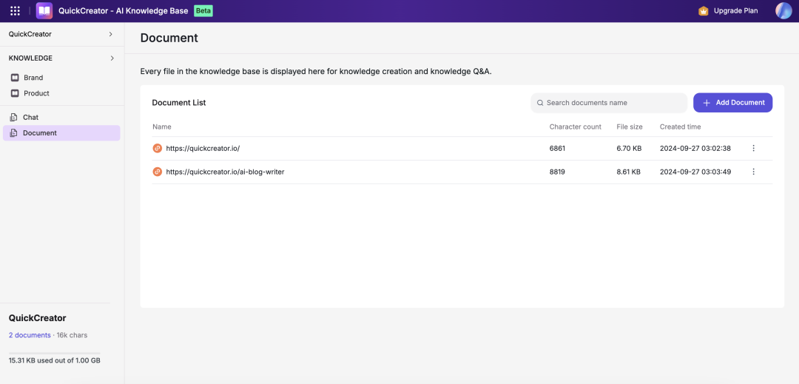Click the character count value 8819
The width and height of the screenshot is (799, 384).
click(x=558, y=172)
